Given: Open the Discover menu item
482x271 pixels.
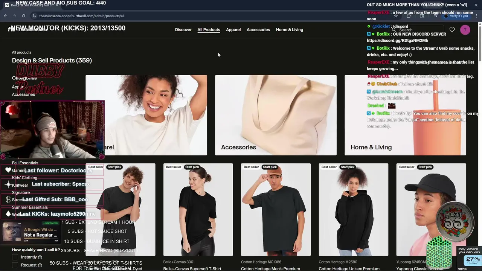Looking at the screenshot, I should tap(183, 30).
